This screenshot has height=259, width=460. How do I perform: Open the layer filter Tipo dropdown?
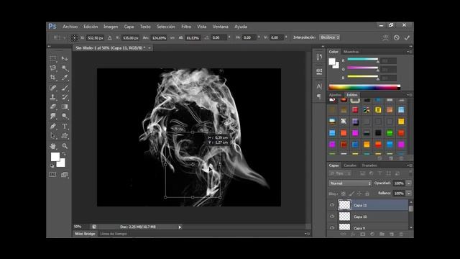340,173
